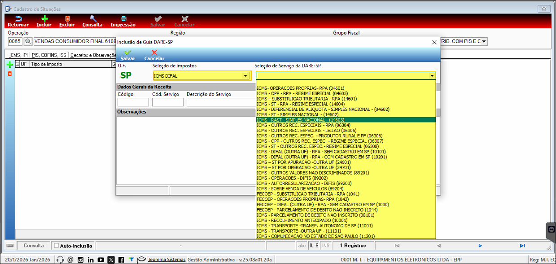Open Consulta using the magnifier toolbar icon

click(92, 19)
